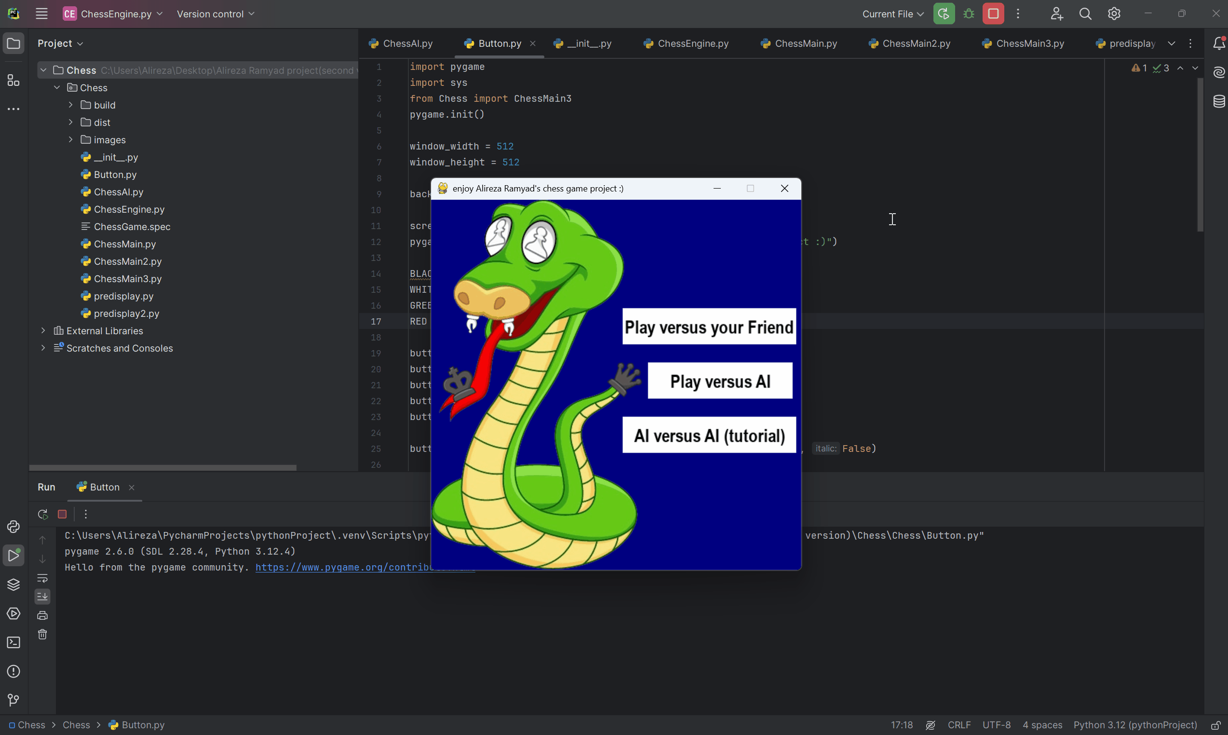1228x735 pixels.
Task: Show hidden editor tabs chevron
Action: (x=1171, y=43)
